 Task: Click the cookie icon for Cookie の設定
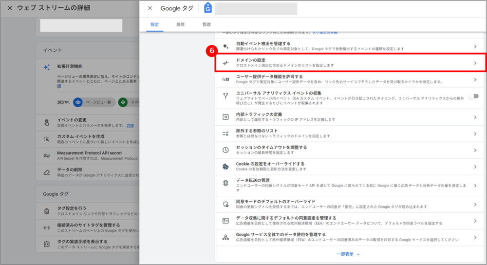coord(225,167)
